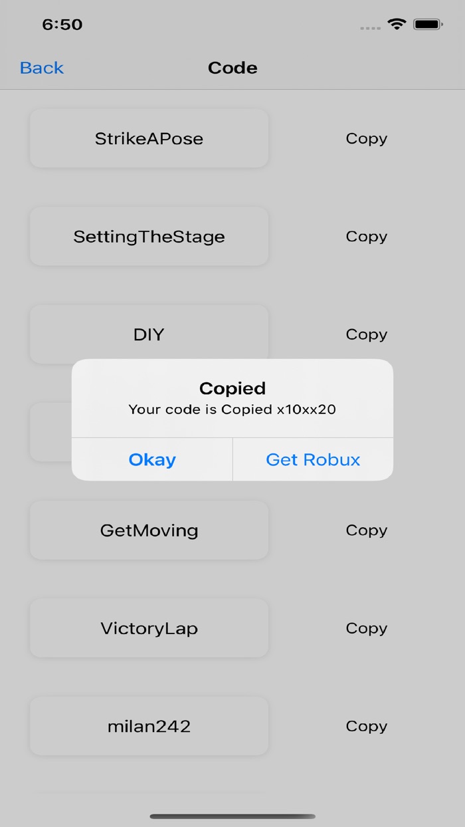Copy the SettingTheStage code

click(x=366, y=236)
